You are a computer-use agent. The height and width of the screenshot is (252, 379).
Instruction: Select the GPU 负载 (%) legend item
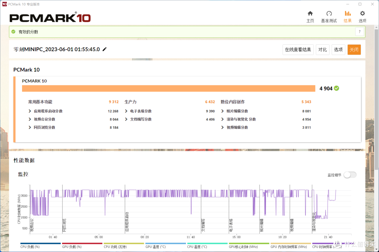click(x=82, y=245)
